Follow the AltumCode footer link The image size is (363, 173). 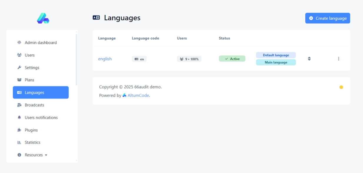click(x=138, y=95)
